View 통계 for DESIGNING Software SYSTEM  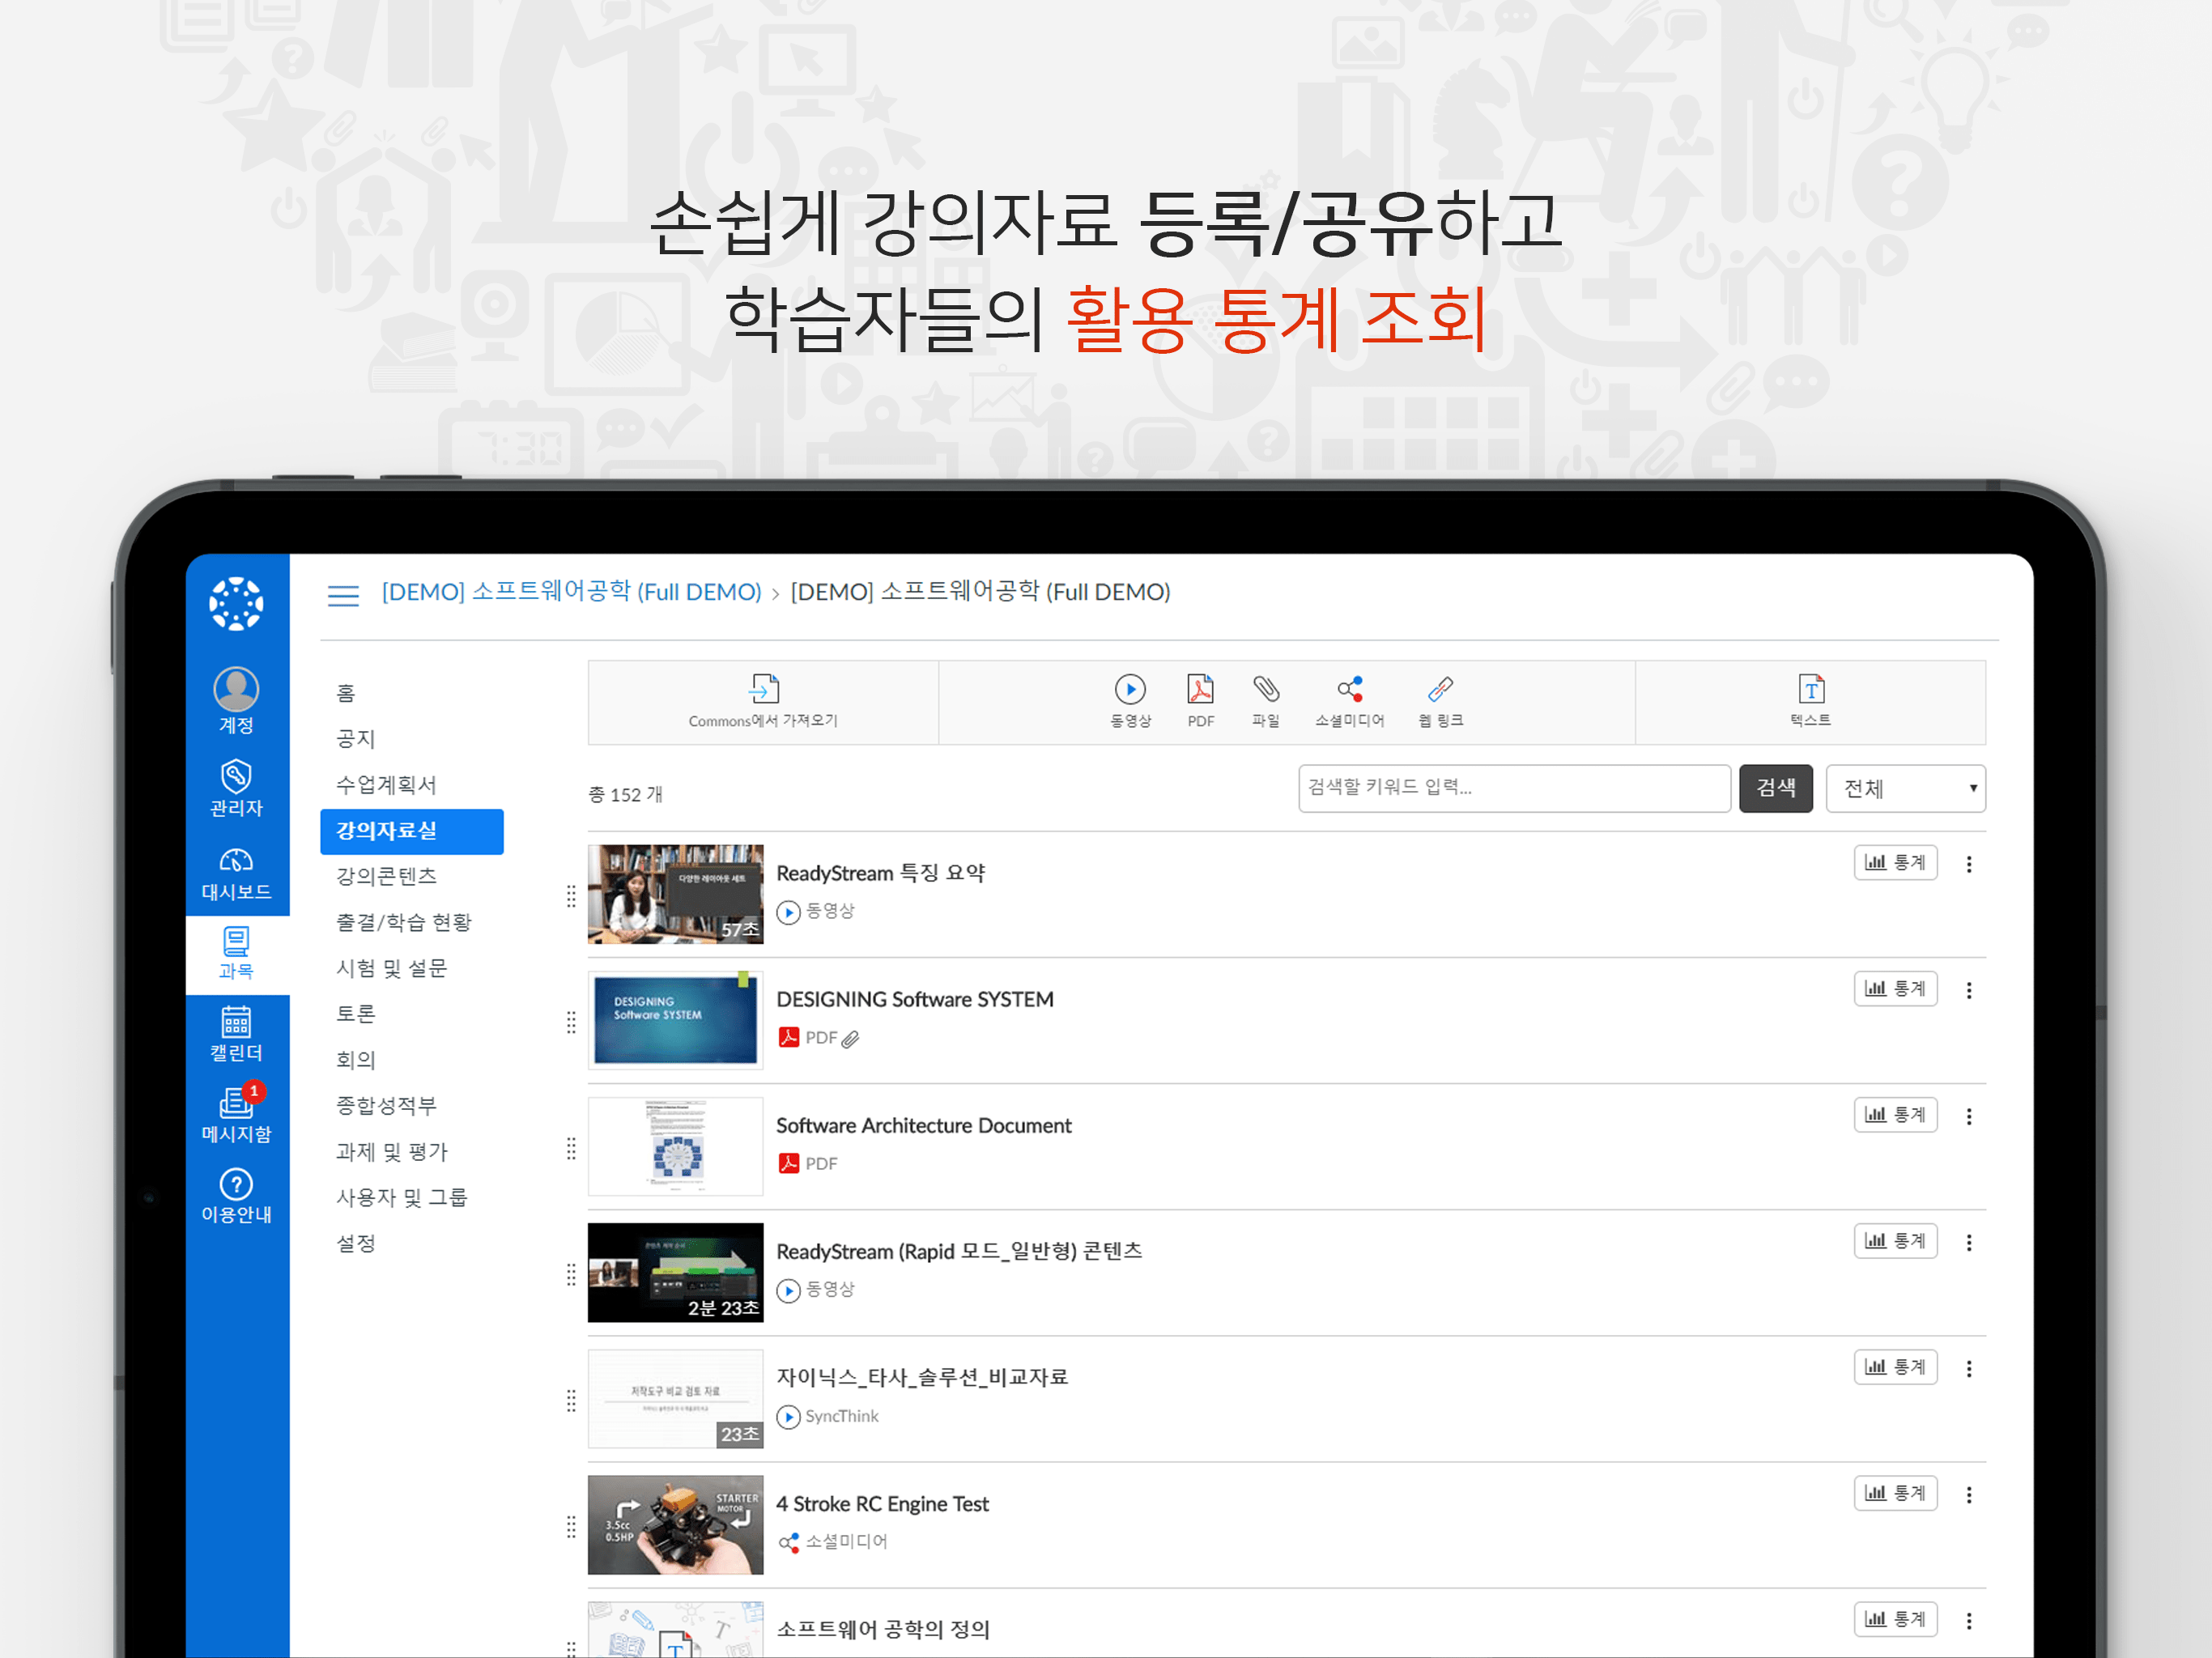(x=1895, y=988)
